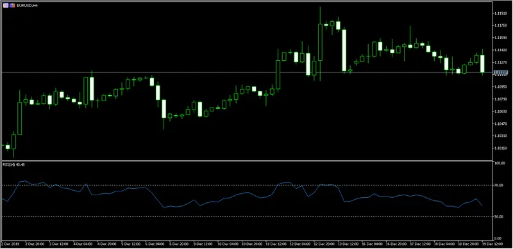Image resolution: width=513 pixels, height=249 pixels.
Task: Select the current price tag on price axis
Action: click(x=500, y=72)
